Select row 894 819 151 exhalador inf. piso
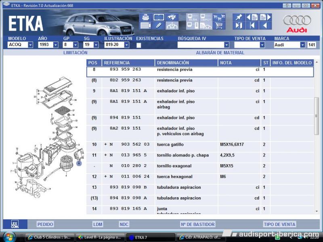The image size is (323, 242). click(x=200, y=120)
